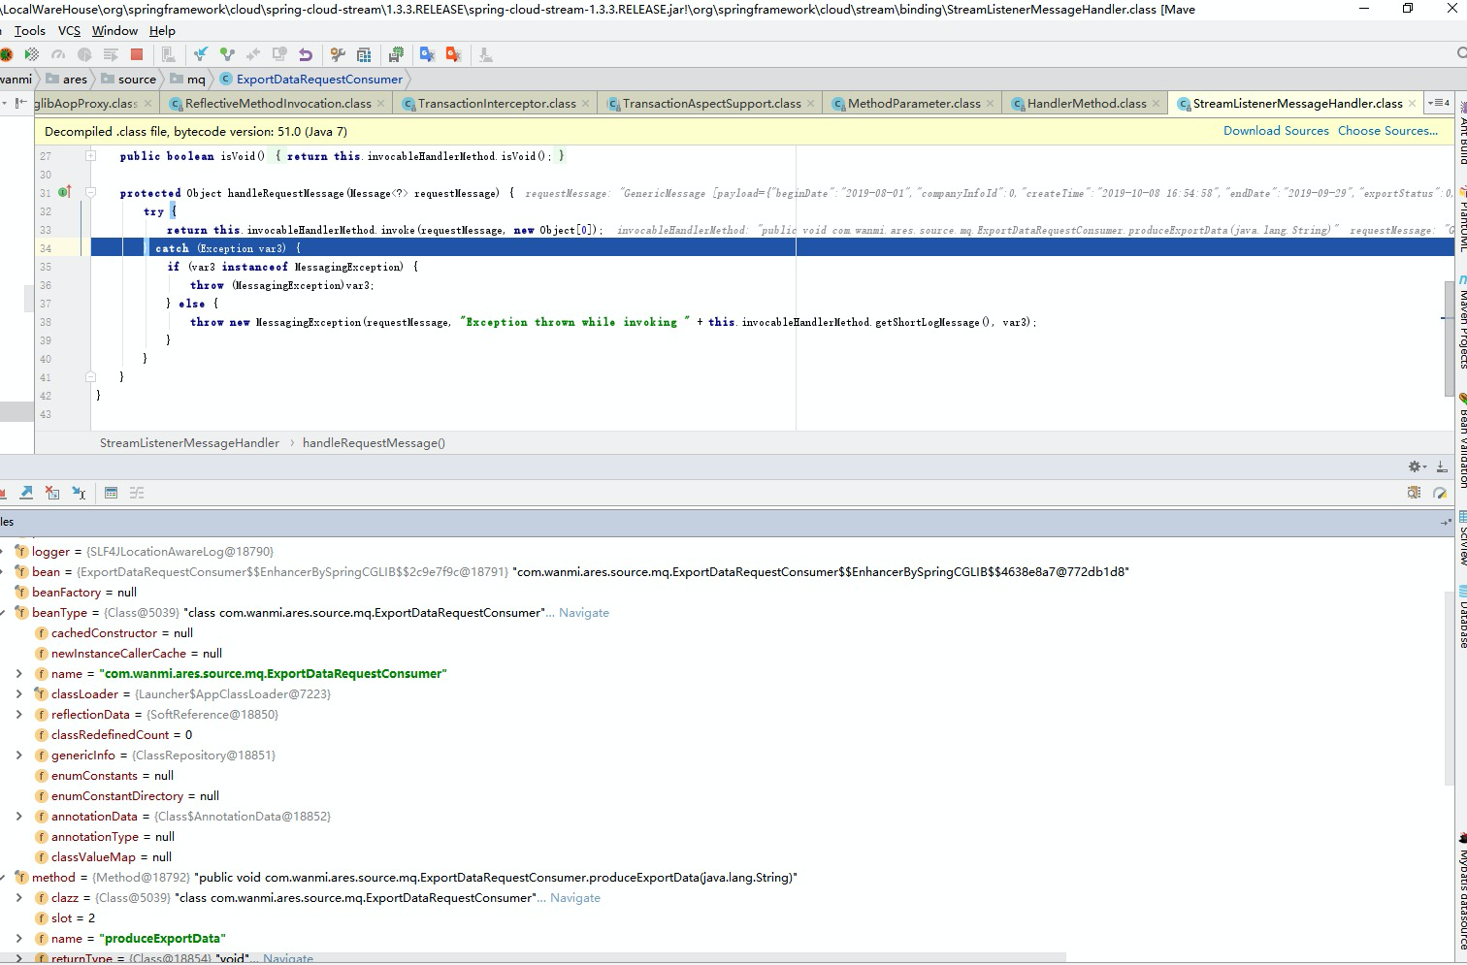This screenshot has width=1467, height=965.
Task: Switch to MethodParameter.class tab
Action: tap(914, 103)
